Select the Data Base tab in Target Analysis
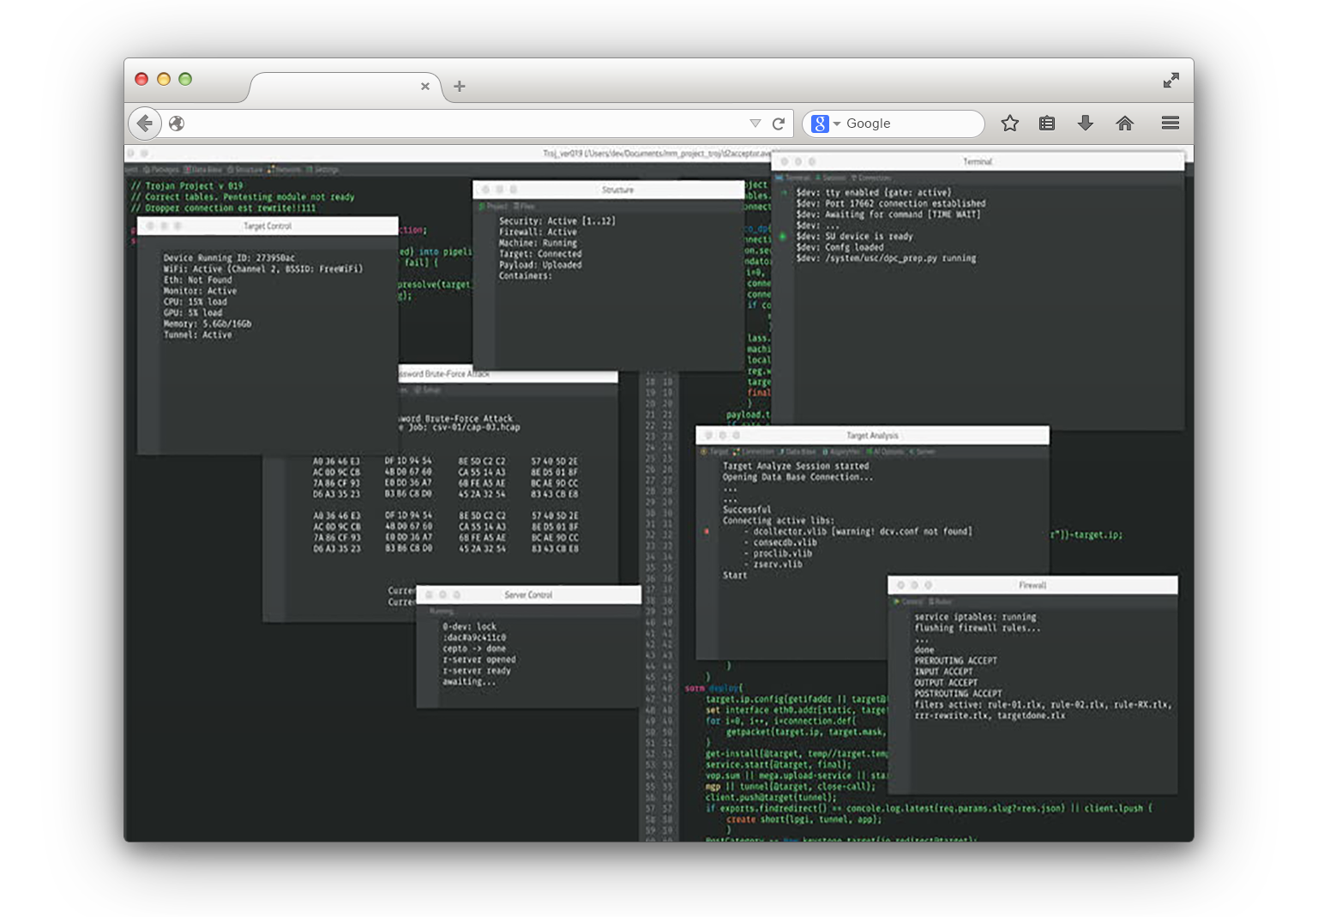Image resolution: width=1342 pixels, height=917 pixels. [798, 451]
